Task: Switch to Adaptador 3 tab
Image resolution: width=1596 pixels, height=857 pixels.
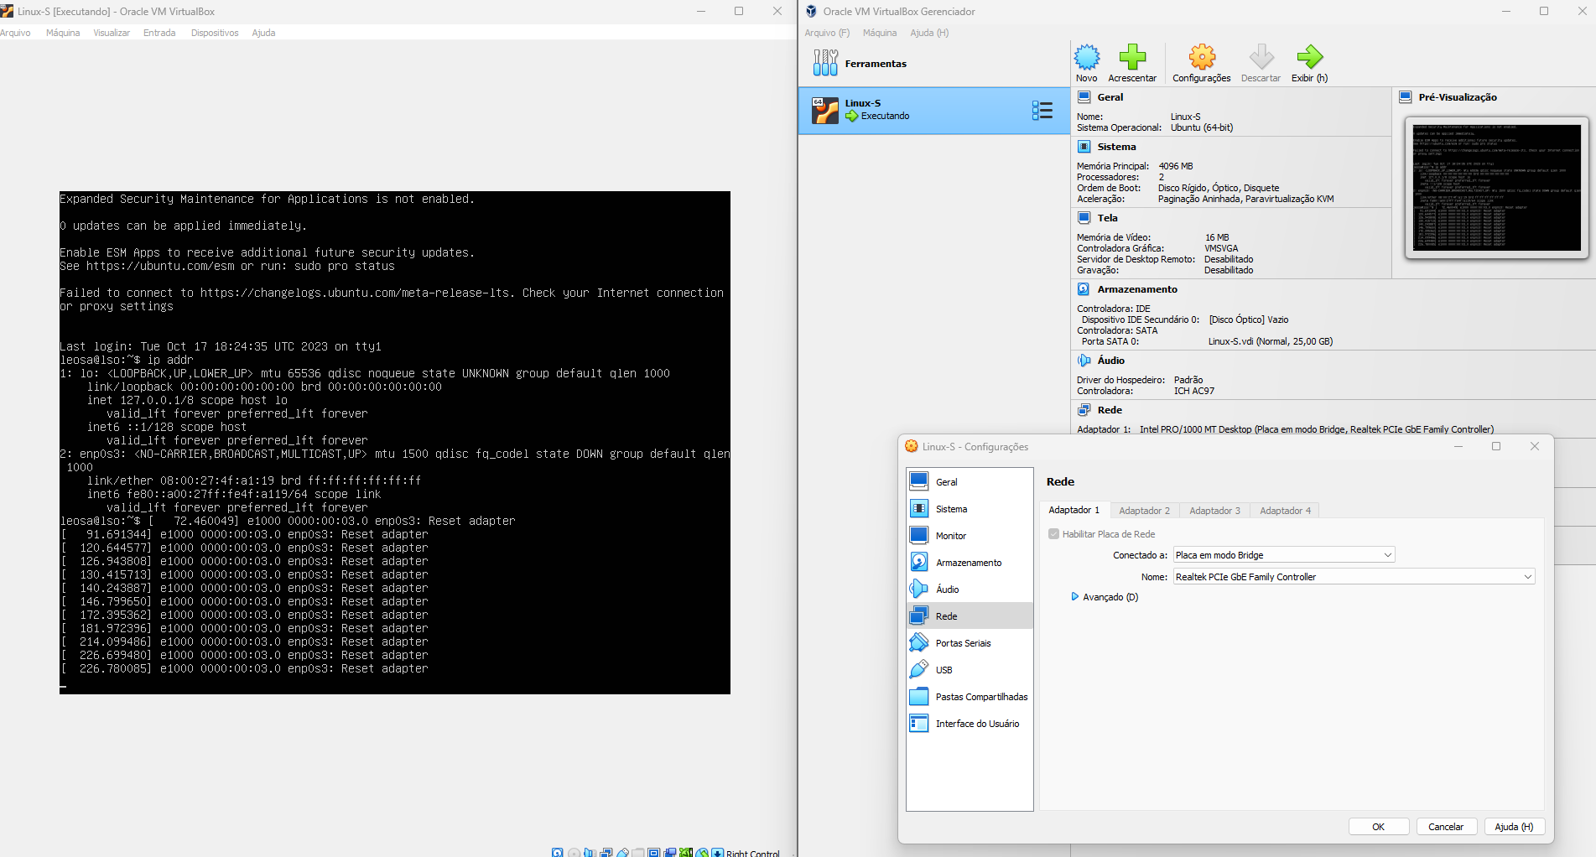Action: point(1214,511)
